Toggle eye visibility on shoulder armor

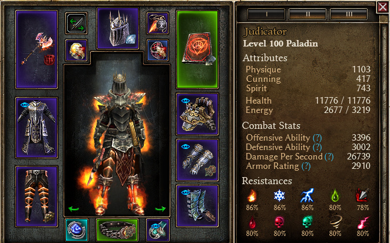pyautogui.click(x=186, y=101)
